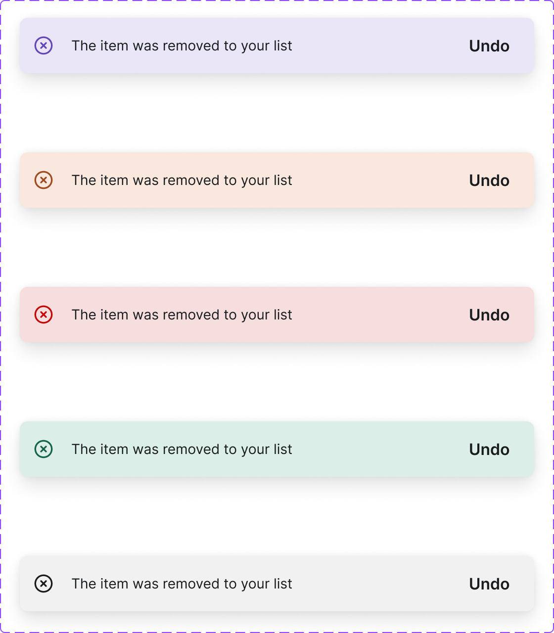Click the message text in the red toast
This screenshot has height=633, width=554.
[x=182, y=315]
